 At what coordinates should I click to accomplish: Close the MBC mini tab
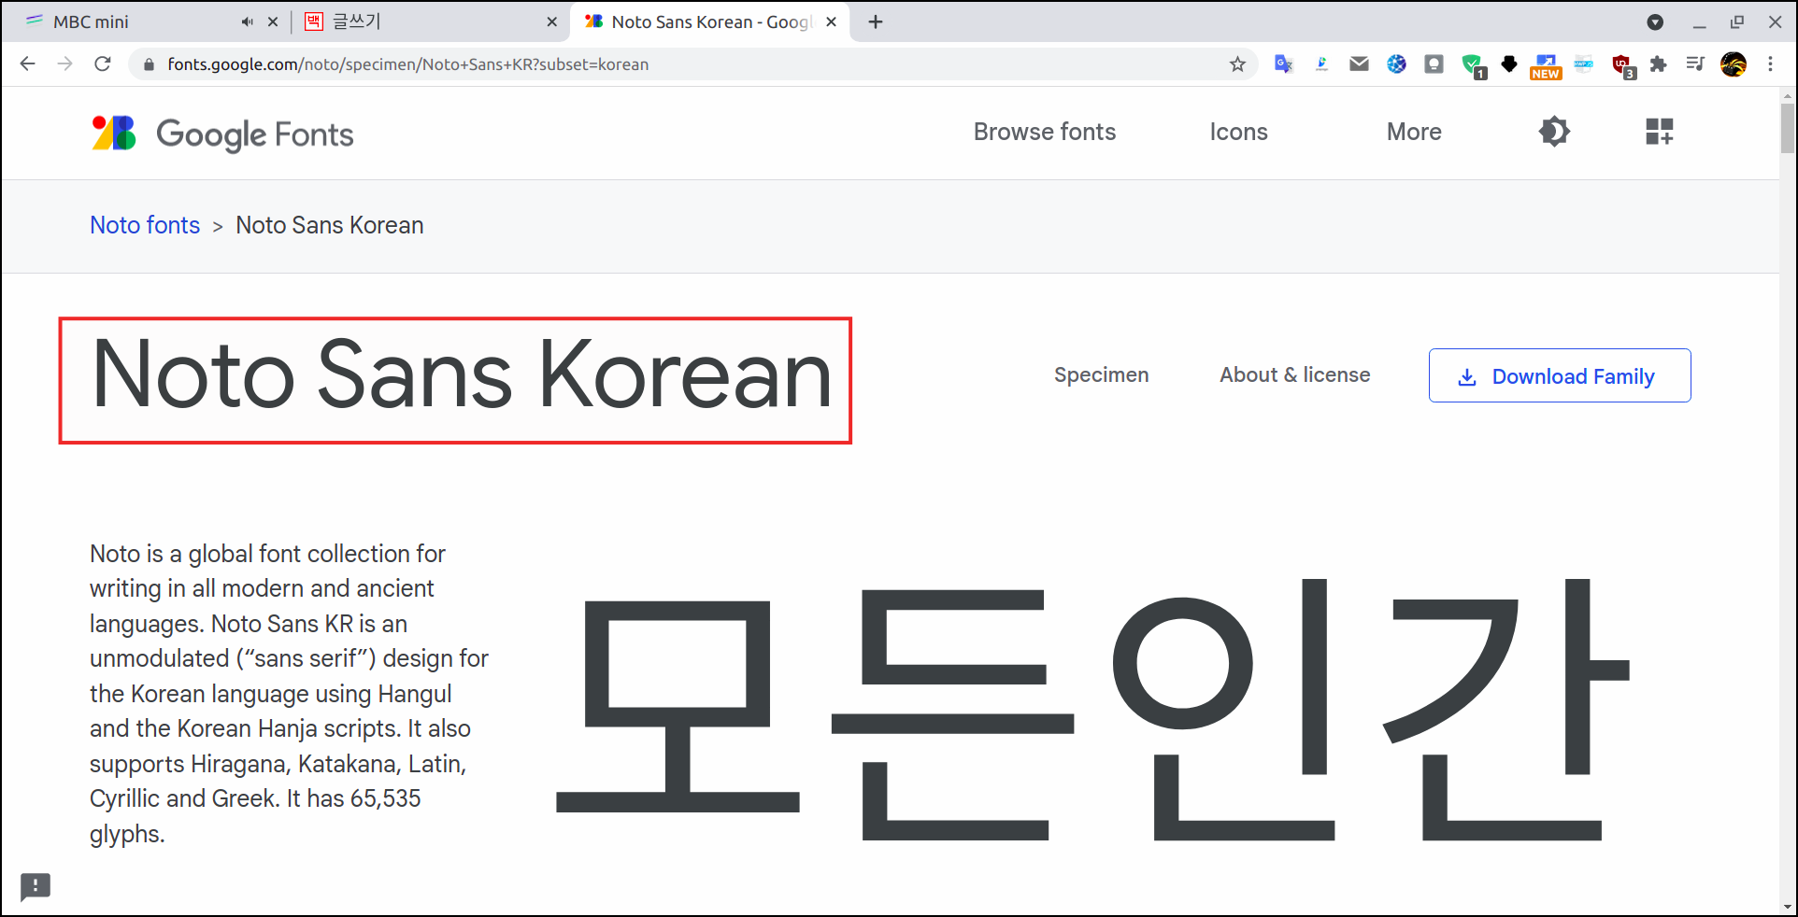click(273, 21)
